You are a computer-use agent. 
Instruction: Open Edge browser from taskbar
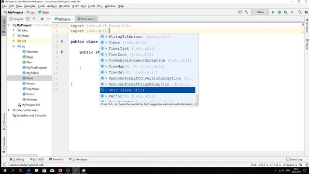pyautogui.click(x=28, y=171)
